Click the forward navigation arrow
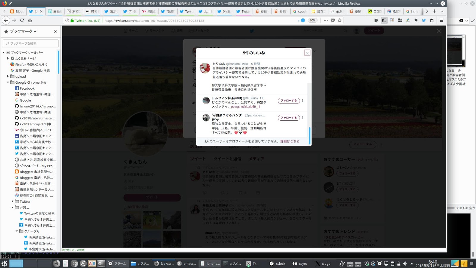The height and width of the screenshot is (268, 476). coord(14,20)
